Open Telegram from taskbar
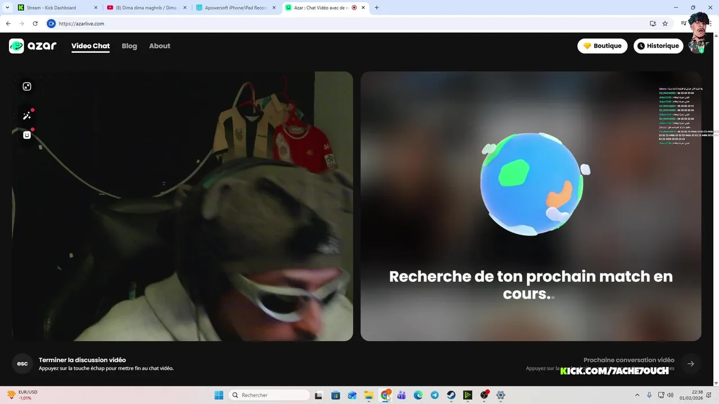Screen dimensions: 719x404 pyautogui.click(x=435, y=395)
